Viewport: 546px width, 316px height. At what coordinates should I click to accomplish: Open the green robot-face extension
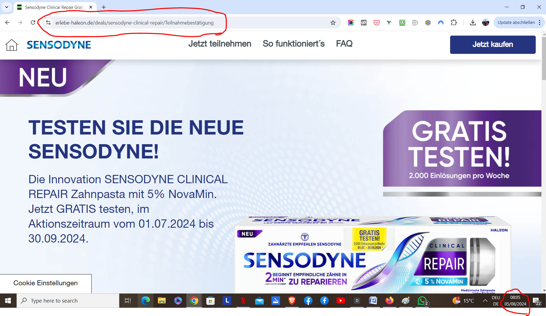click(402, 23)
